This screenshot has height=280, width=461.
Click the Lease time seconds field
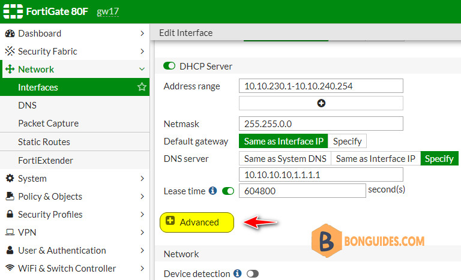(x=303, y=191)
